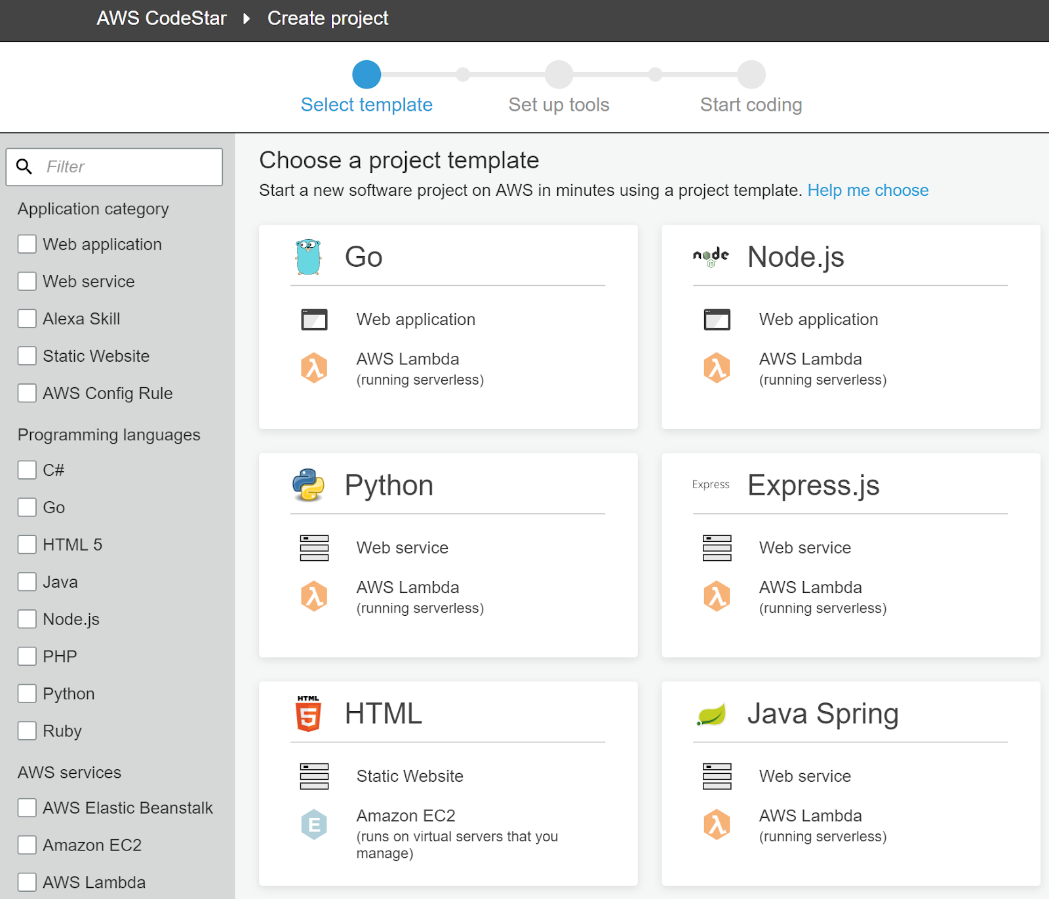Click the AWS Lambda icon in Node.js card
The image size is (1049, 899).
click(x=717, y=368)
